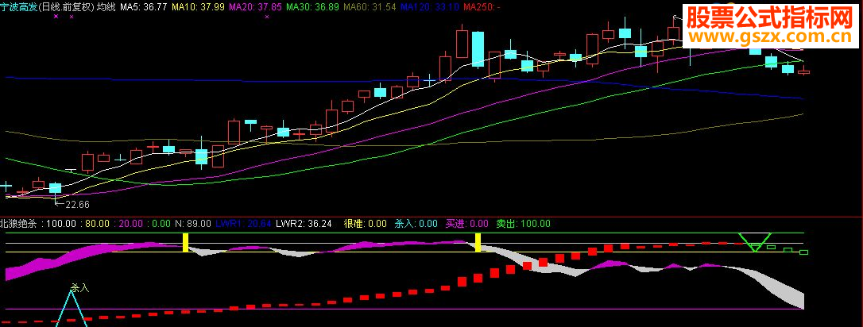Image resolution: width=863 pixels, height=327 pixels.
Task: Click the MA5: 36.77 value
Action: 143,7
